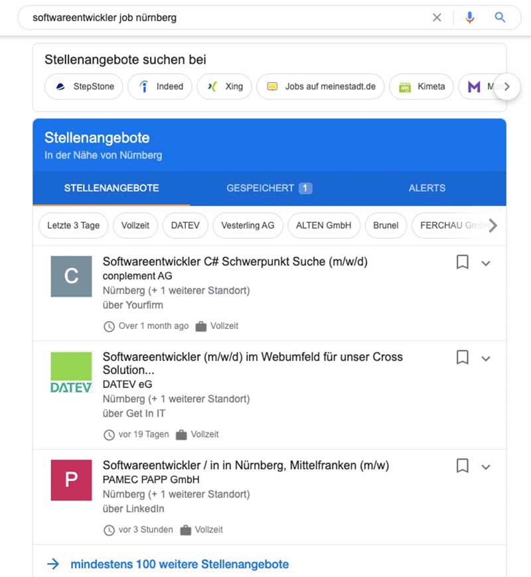
Task: Click the conplement AG 'C' logo thumbnail
Action: [x=72, y=277]
